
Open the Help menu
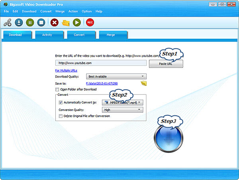pyautogui.click(x=99, y=12)
